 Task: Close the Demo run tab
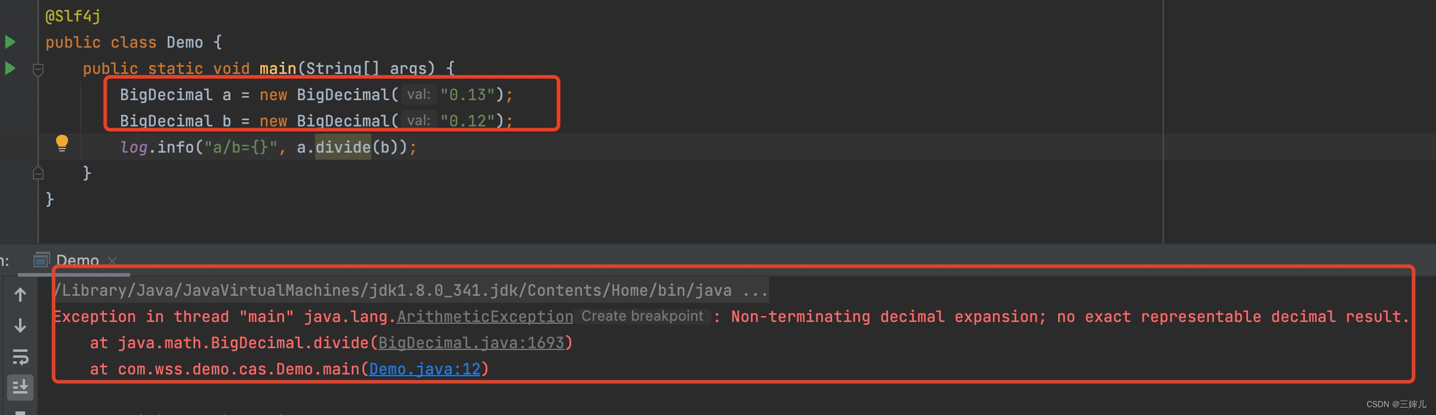pos(112,261)
